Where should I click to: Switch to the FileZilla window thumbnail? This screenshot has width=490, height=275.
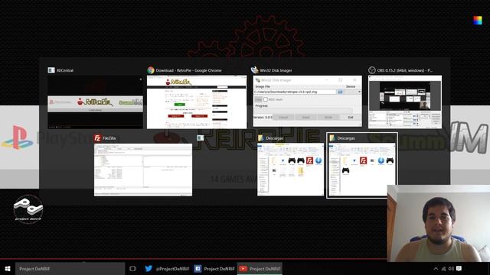pos(143,170)
